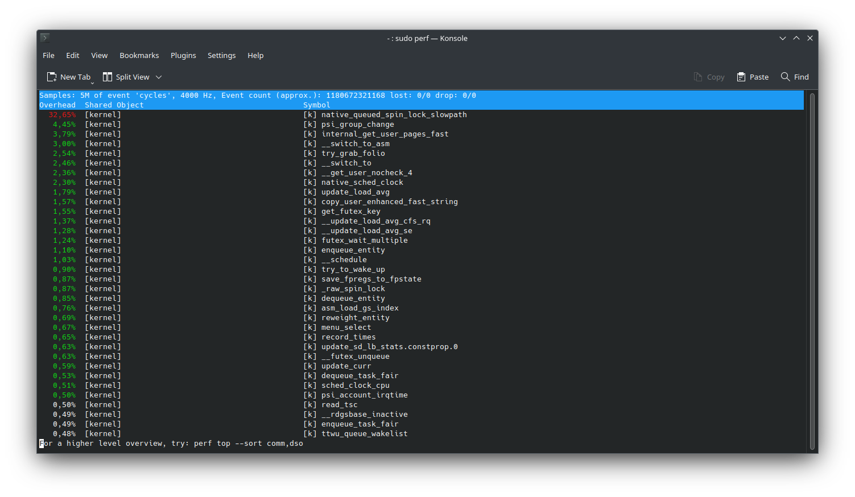Open the View menu

tap(99, 55)
